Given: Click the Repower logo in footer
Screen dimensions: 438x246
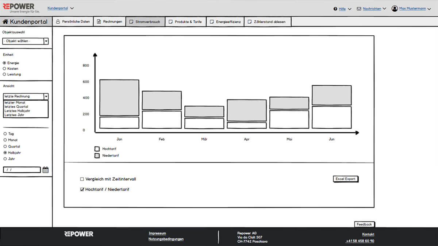Looking at the screenshot, I should (78, 234).
